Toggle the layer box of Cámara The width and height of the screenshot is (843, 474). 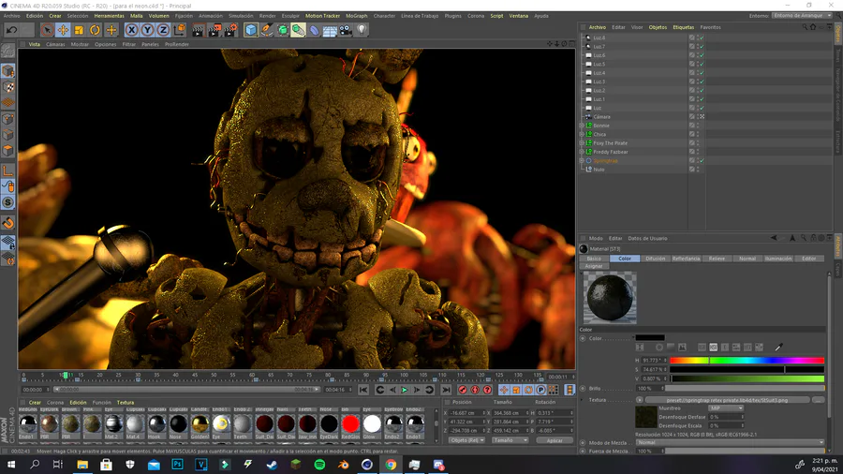[x=692, y=116]
